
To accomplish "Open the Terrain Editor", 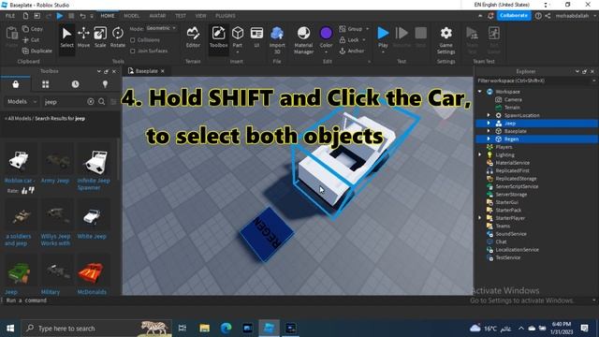I will pyautogui.click(x=193, y=37).
